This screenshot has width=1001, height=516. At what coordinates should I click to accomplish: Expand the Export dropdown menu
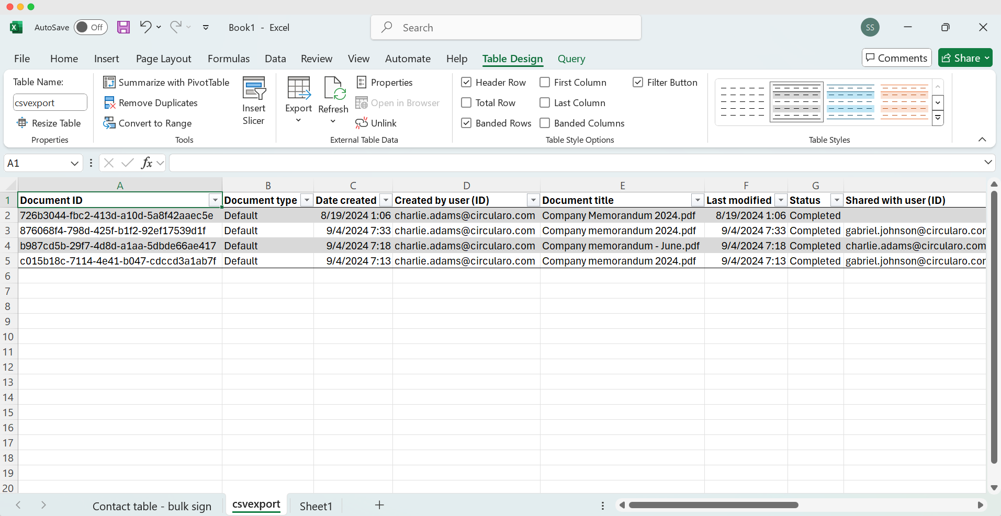[x=298, y=121]
